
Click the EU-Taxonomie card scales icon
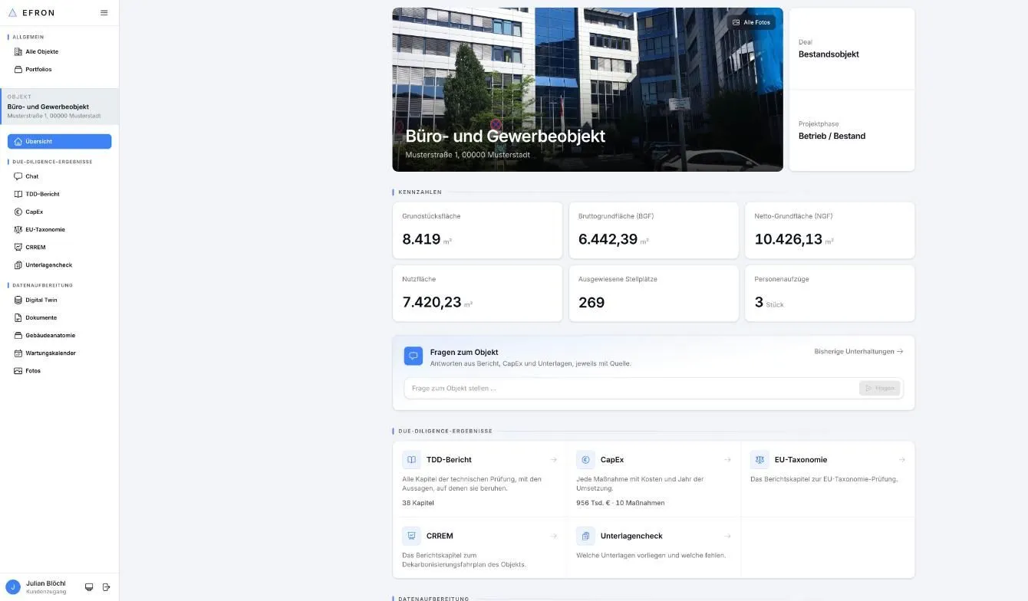[x=759, y=460]
